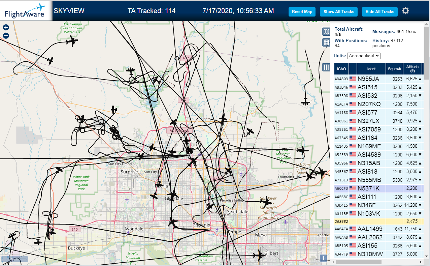430x266 pixels.
Task: Select the aircraft near Hassayampa River Canyon
Action: [x=71, y=41]
